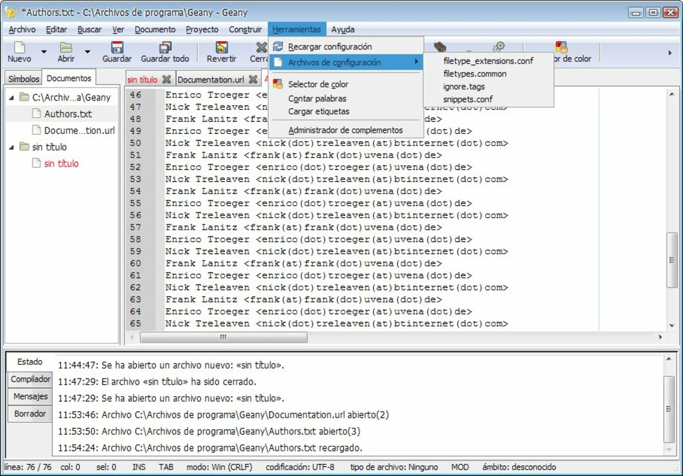Screen dimensions: 683x476
Task: Close the Documentation.url tab
Action: [x=253, y=79]
